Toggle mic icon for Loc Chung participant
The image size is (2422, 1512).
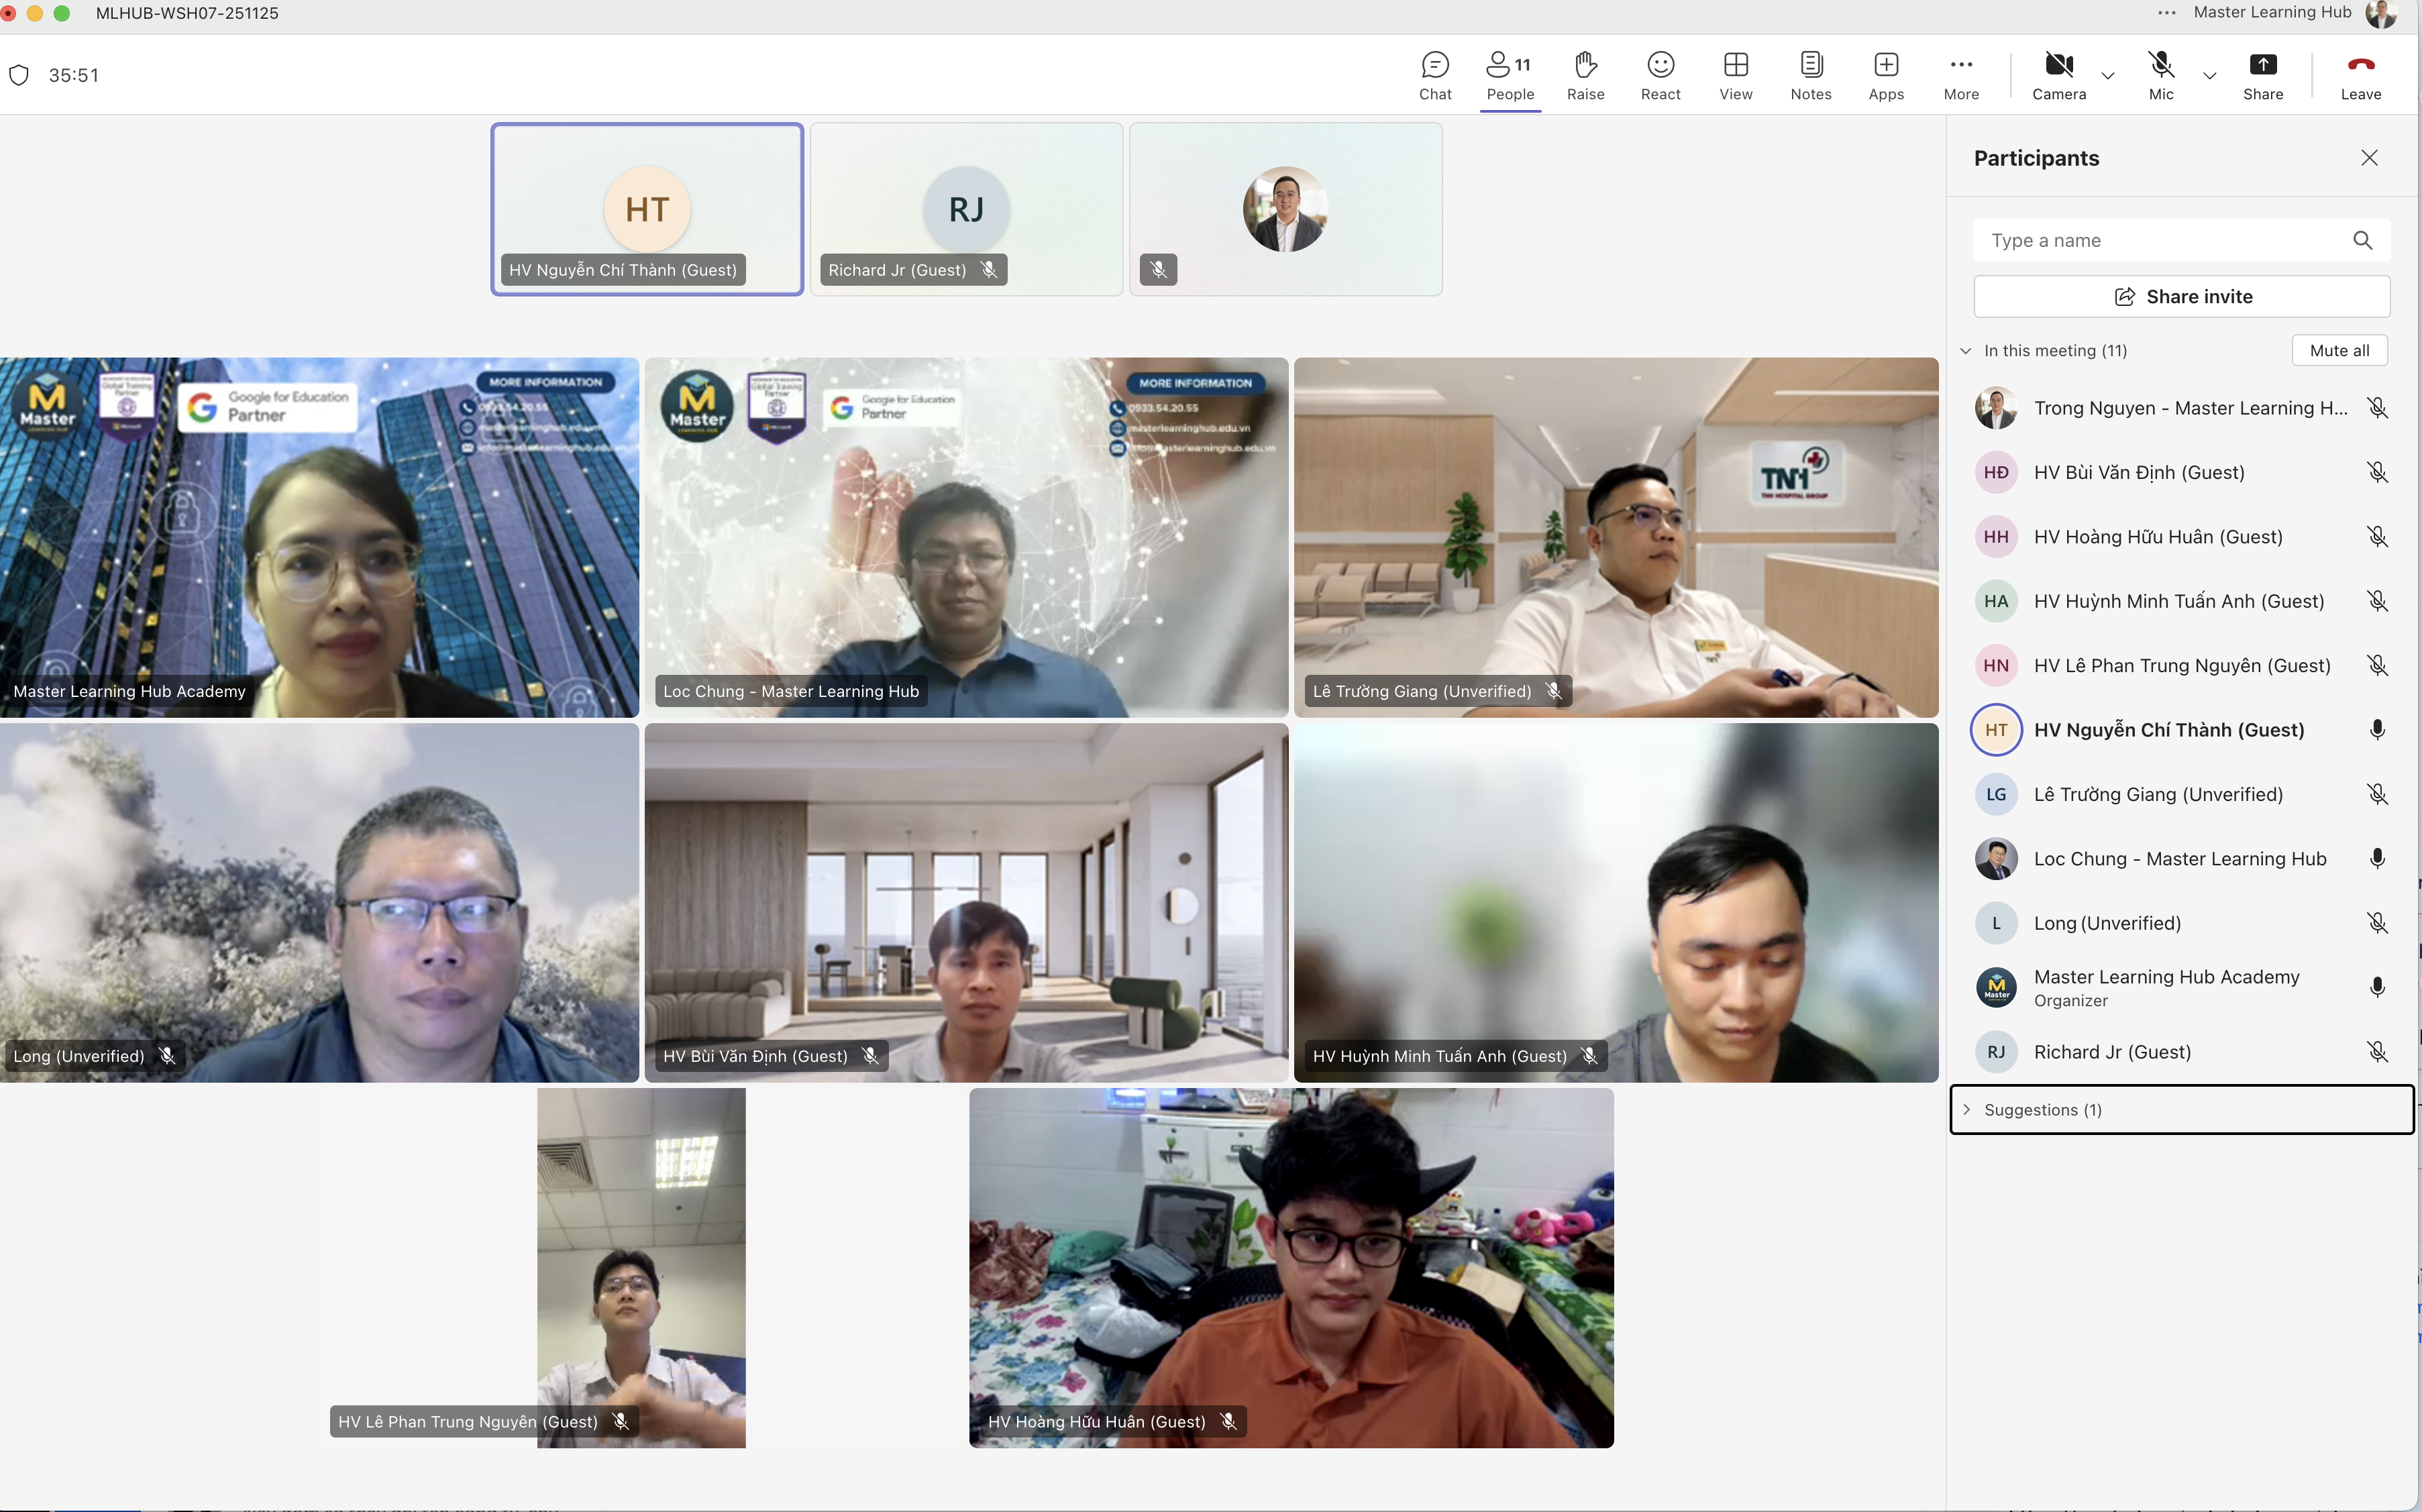pyautogui.click(x=2377, y=859)
